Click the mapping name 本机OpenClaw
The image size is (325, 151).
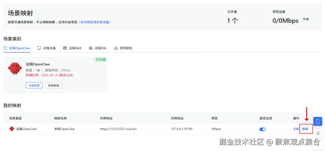tap(64, 129)
